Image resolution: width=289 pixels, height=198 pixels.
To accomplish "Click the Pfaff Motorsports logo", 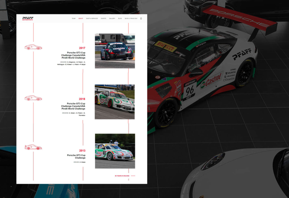I will click(28, 18).
